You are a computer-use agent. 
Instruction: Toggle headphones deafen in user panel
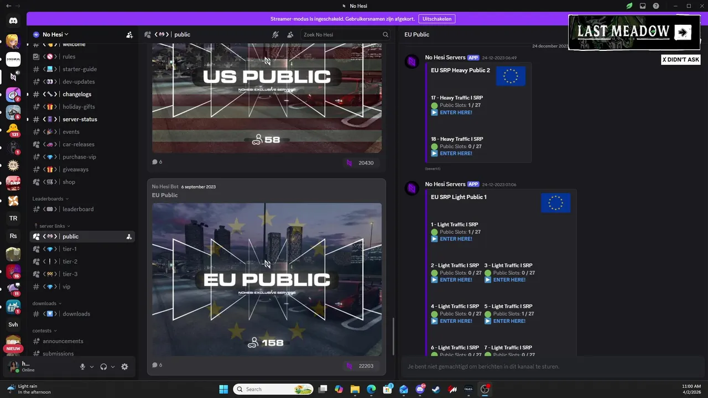click(x=103, y=366)
